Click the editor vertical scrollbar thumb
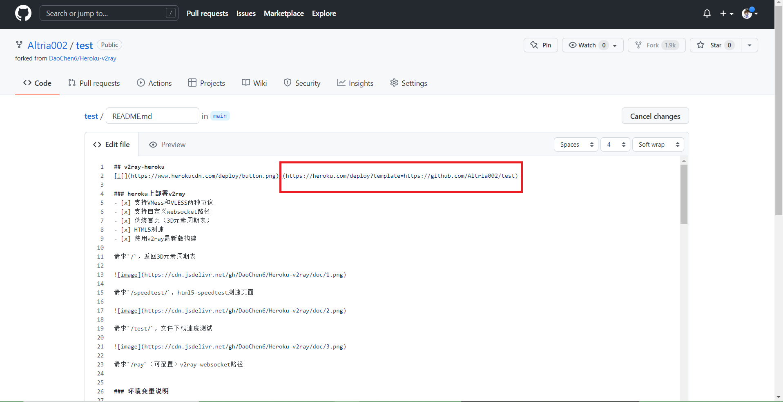 pyautogui.click(x=684, y=194)
